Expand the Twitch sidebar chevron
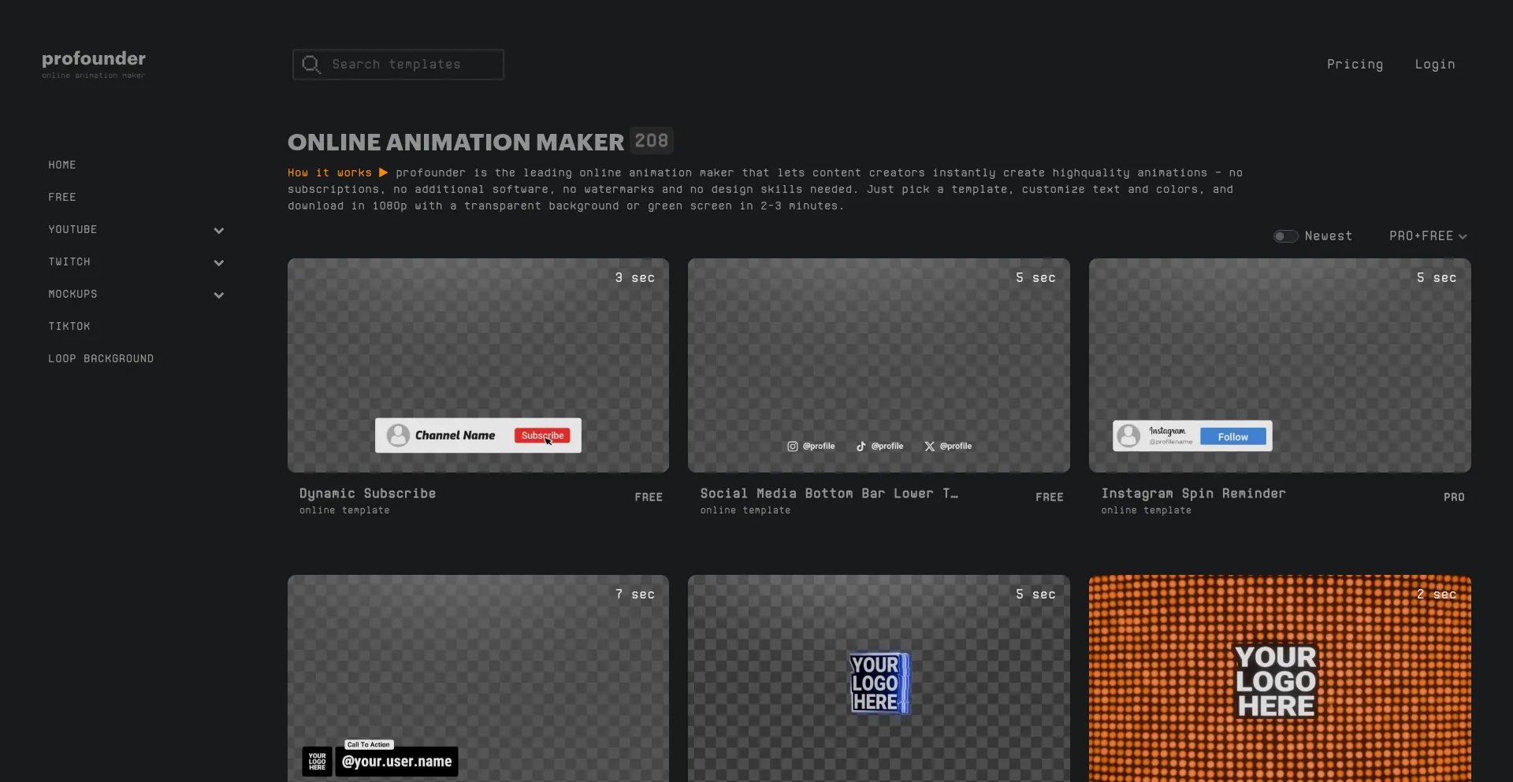The width and height of the screenshot is (1513, 782). (x=219, y=263)
